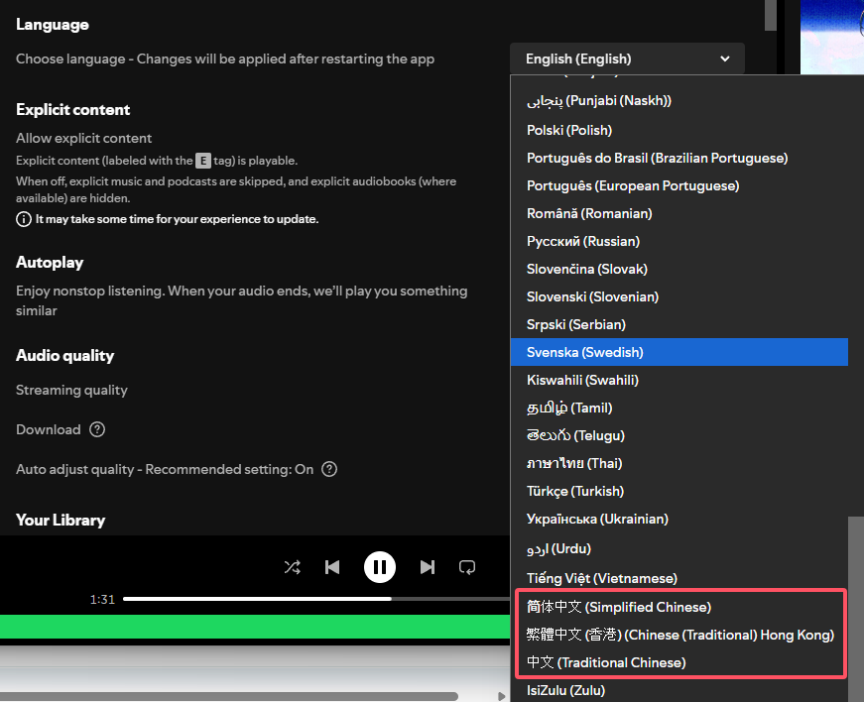864x702 pixels.
Task: Toggle repeat playback icon
Action: pos(467,567)
